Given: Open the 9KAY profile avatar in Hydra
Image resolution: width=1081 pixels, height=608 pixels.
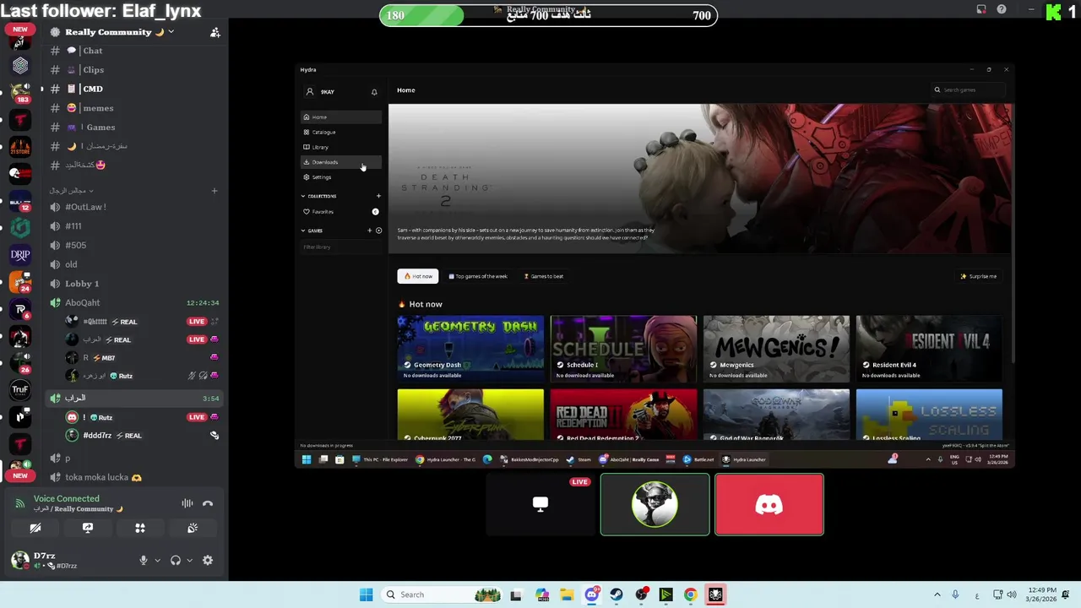Looking at the screenshot, I should (310, 92).
